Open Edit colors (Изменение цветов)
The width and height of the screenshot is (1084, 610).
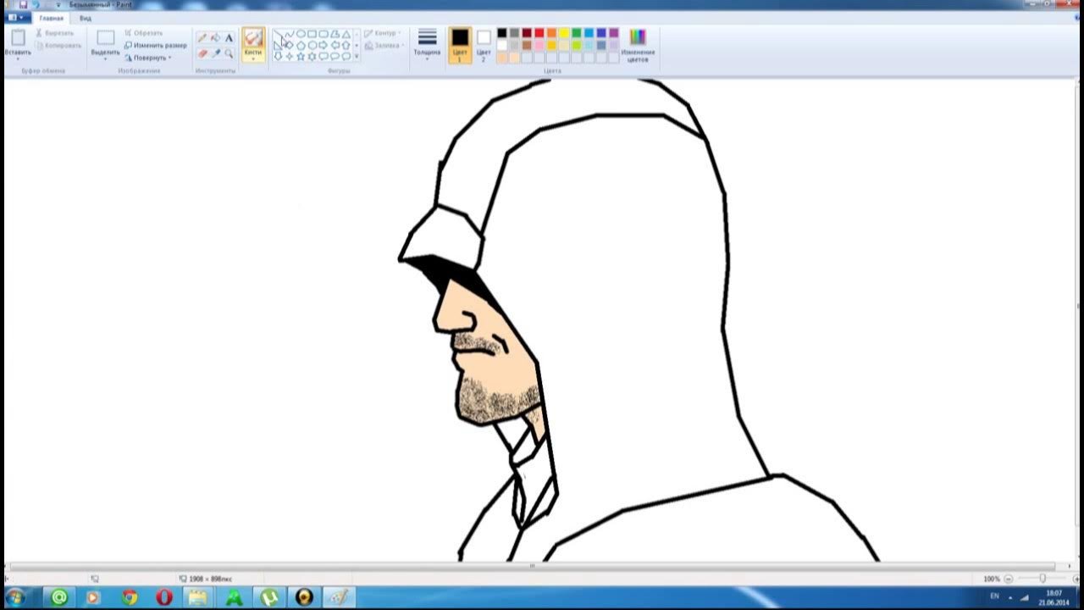click(x=638, y=44)
